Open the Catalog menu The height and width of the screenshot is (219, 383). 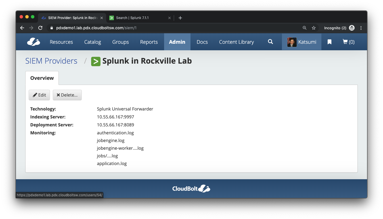(93, 42)
